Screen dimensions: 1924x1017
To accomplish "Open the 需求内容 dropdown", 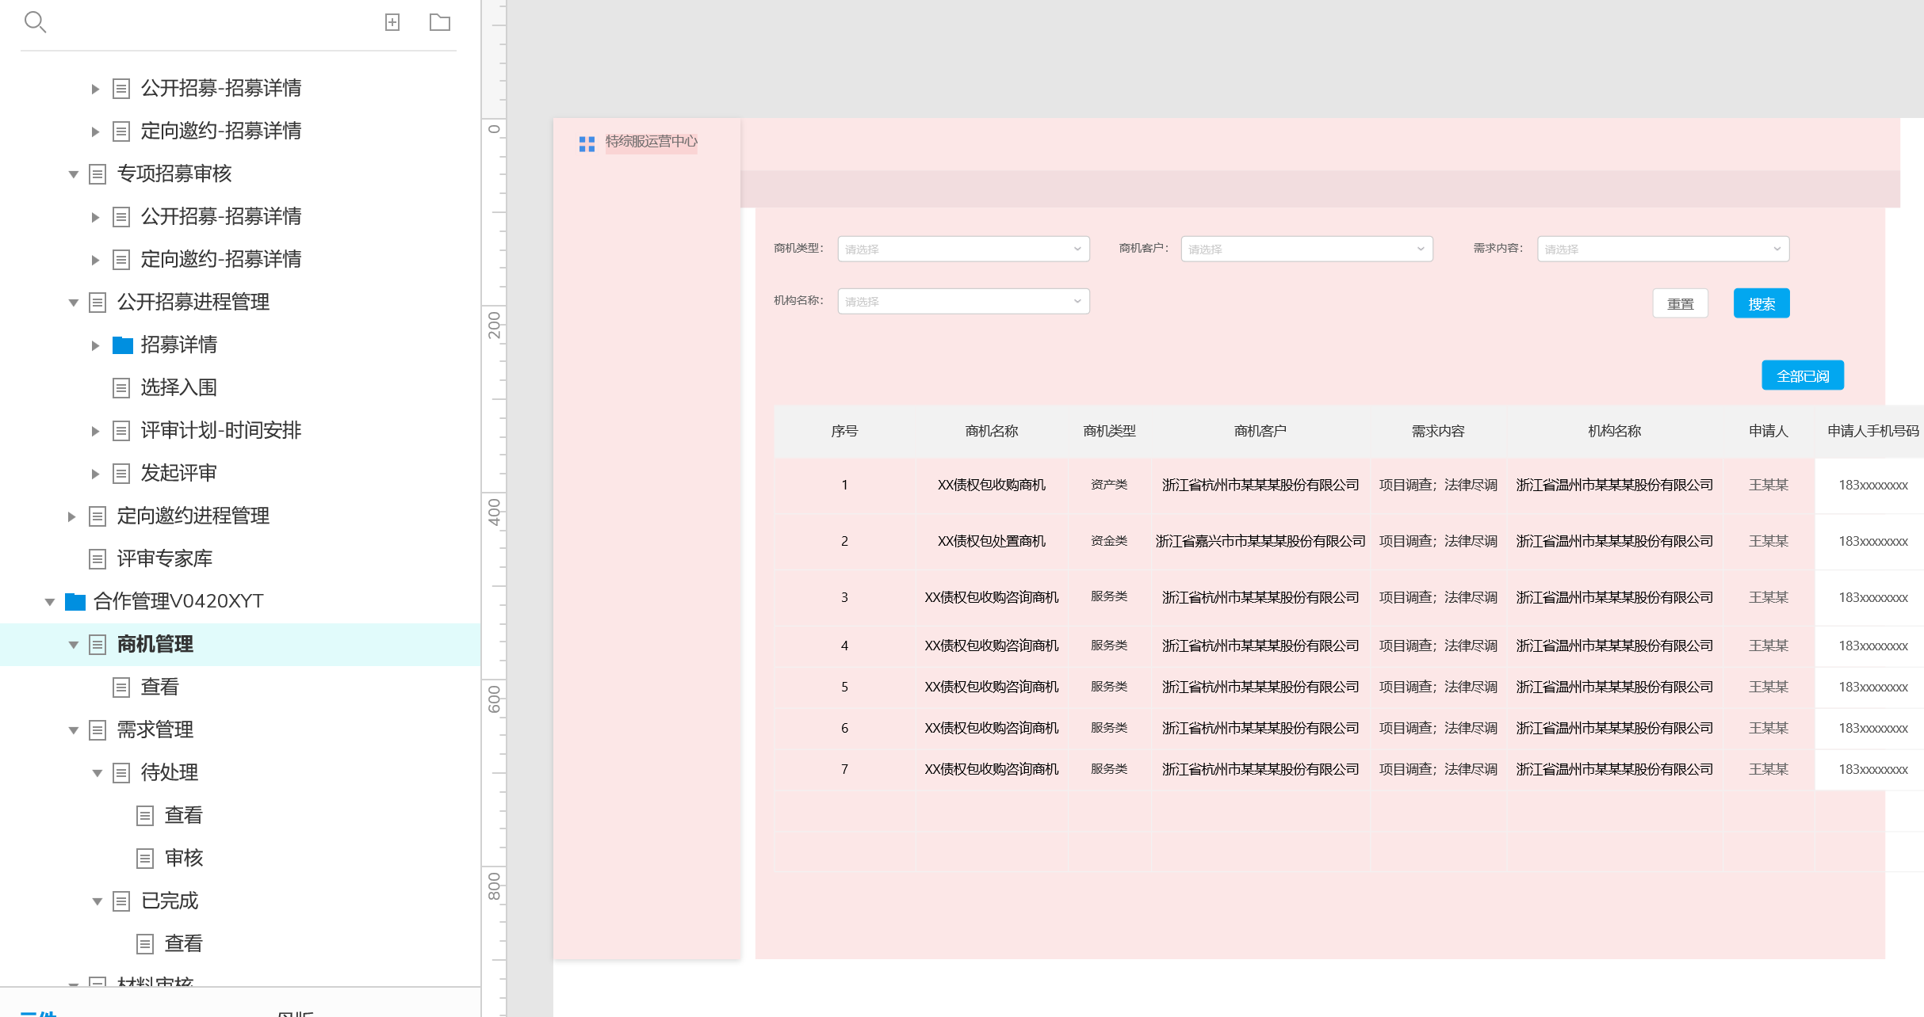I will [1663, 249].
